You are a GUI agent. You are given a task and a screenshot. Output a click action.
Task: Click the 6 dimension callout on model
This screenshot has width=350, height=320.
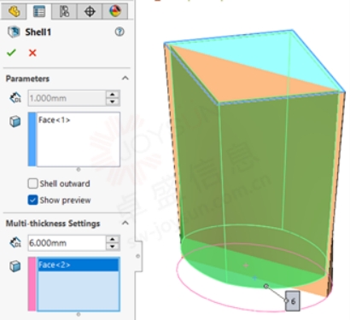293,301
